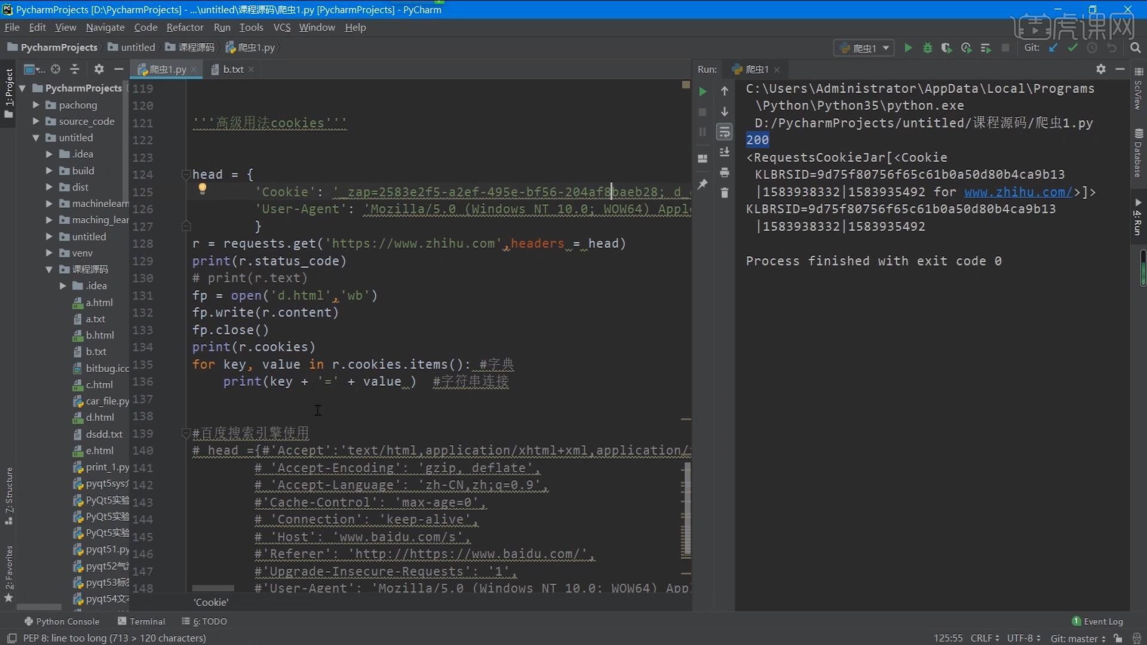Toggle scroll to end of console
The image size is (1147, 645).
[725, 152]
